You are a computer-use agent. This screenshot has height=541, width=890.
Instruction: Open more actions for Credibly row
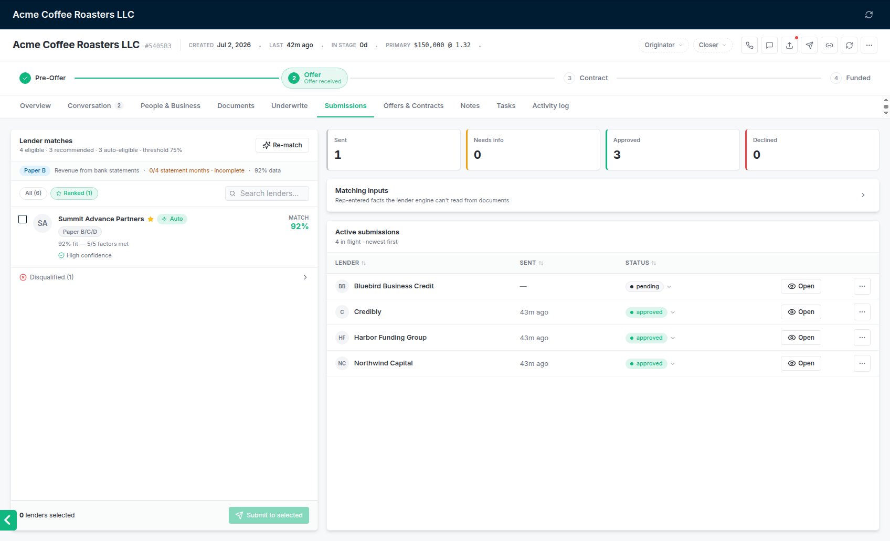pos(862,312)
